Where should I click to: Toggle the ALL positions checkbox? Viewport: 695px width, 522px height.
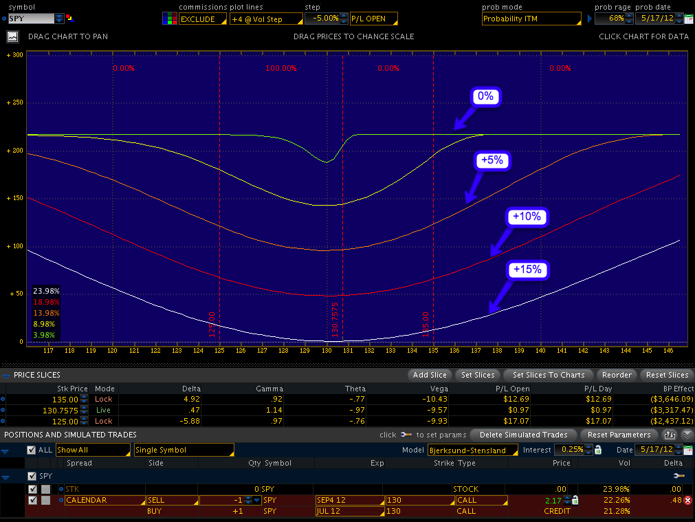coord(31,450)
